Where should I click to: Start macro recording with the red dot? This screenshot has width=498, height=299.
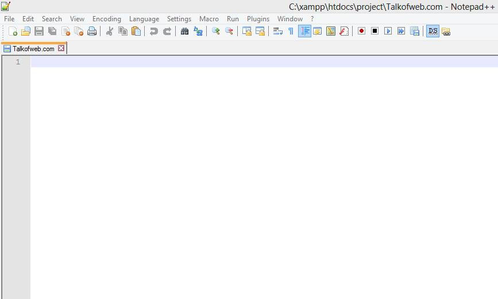[361, 31]
